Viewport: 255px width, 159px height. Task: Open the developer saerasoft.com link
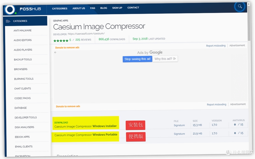(x=86, y=34)
